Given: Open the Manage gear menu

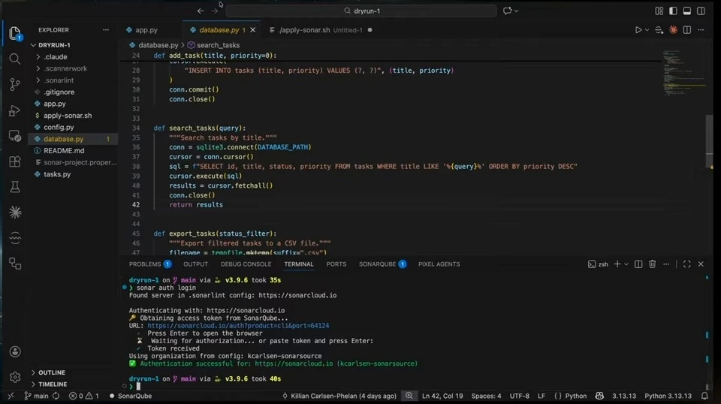Looking at the screenshot, I should point(15,377).
